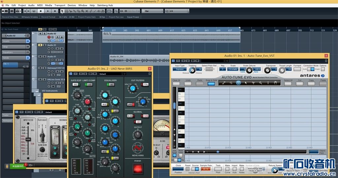Open the Steinberg Hub menu

tap(105, 5)
